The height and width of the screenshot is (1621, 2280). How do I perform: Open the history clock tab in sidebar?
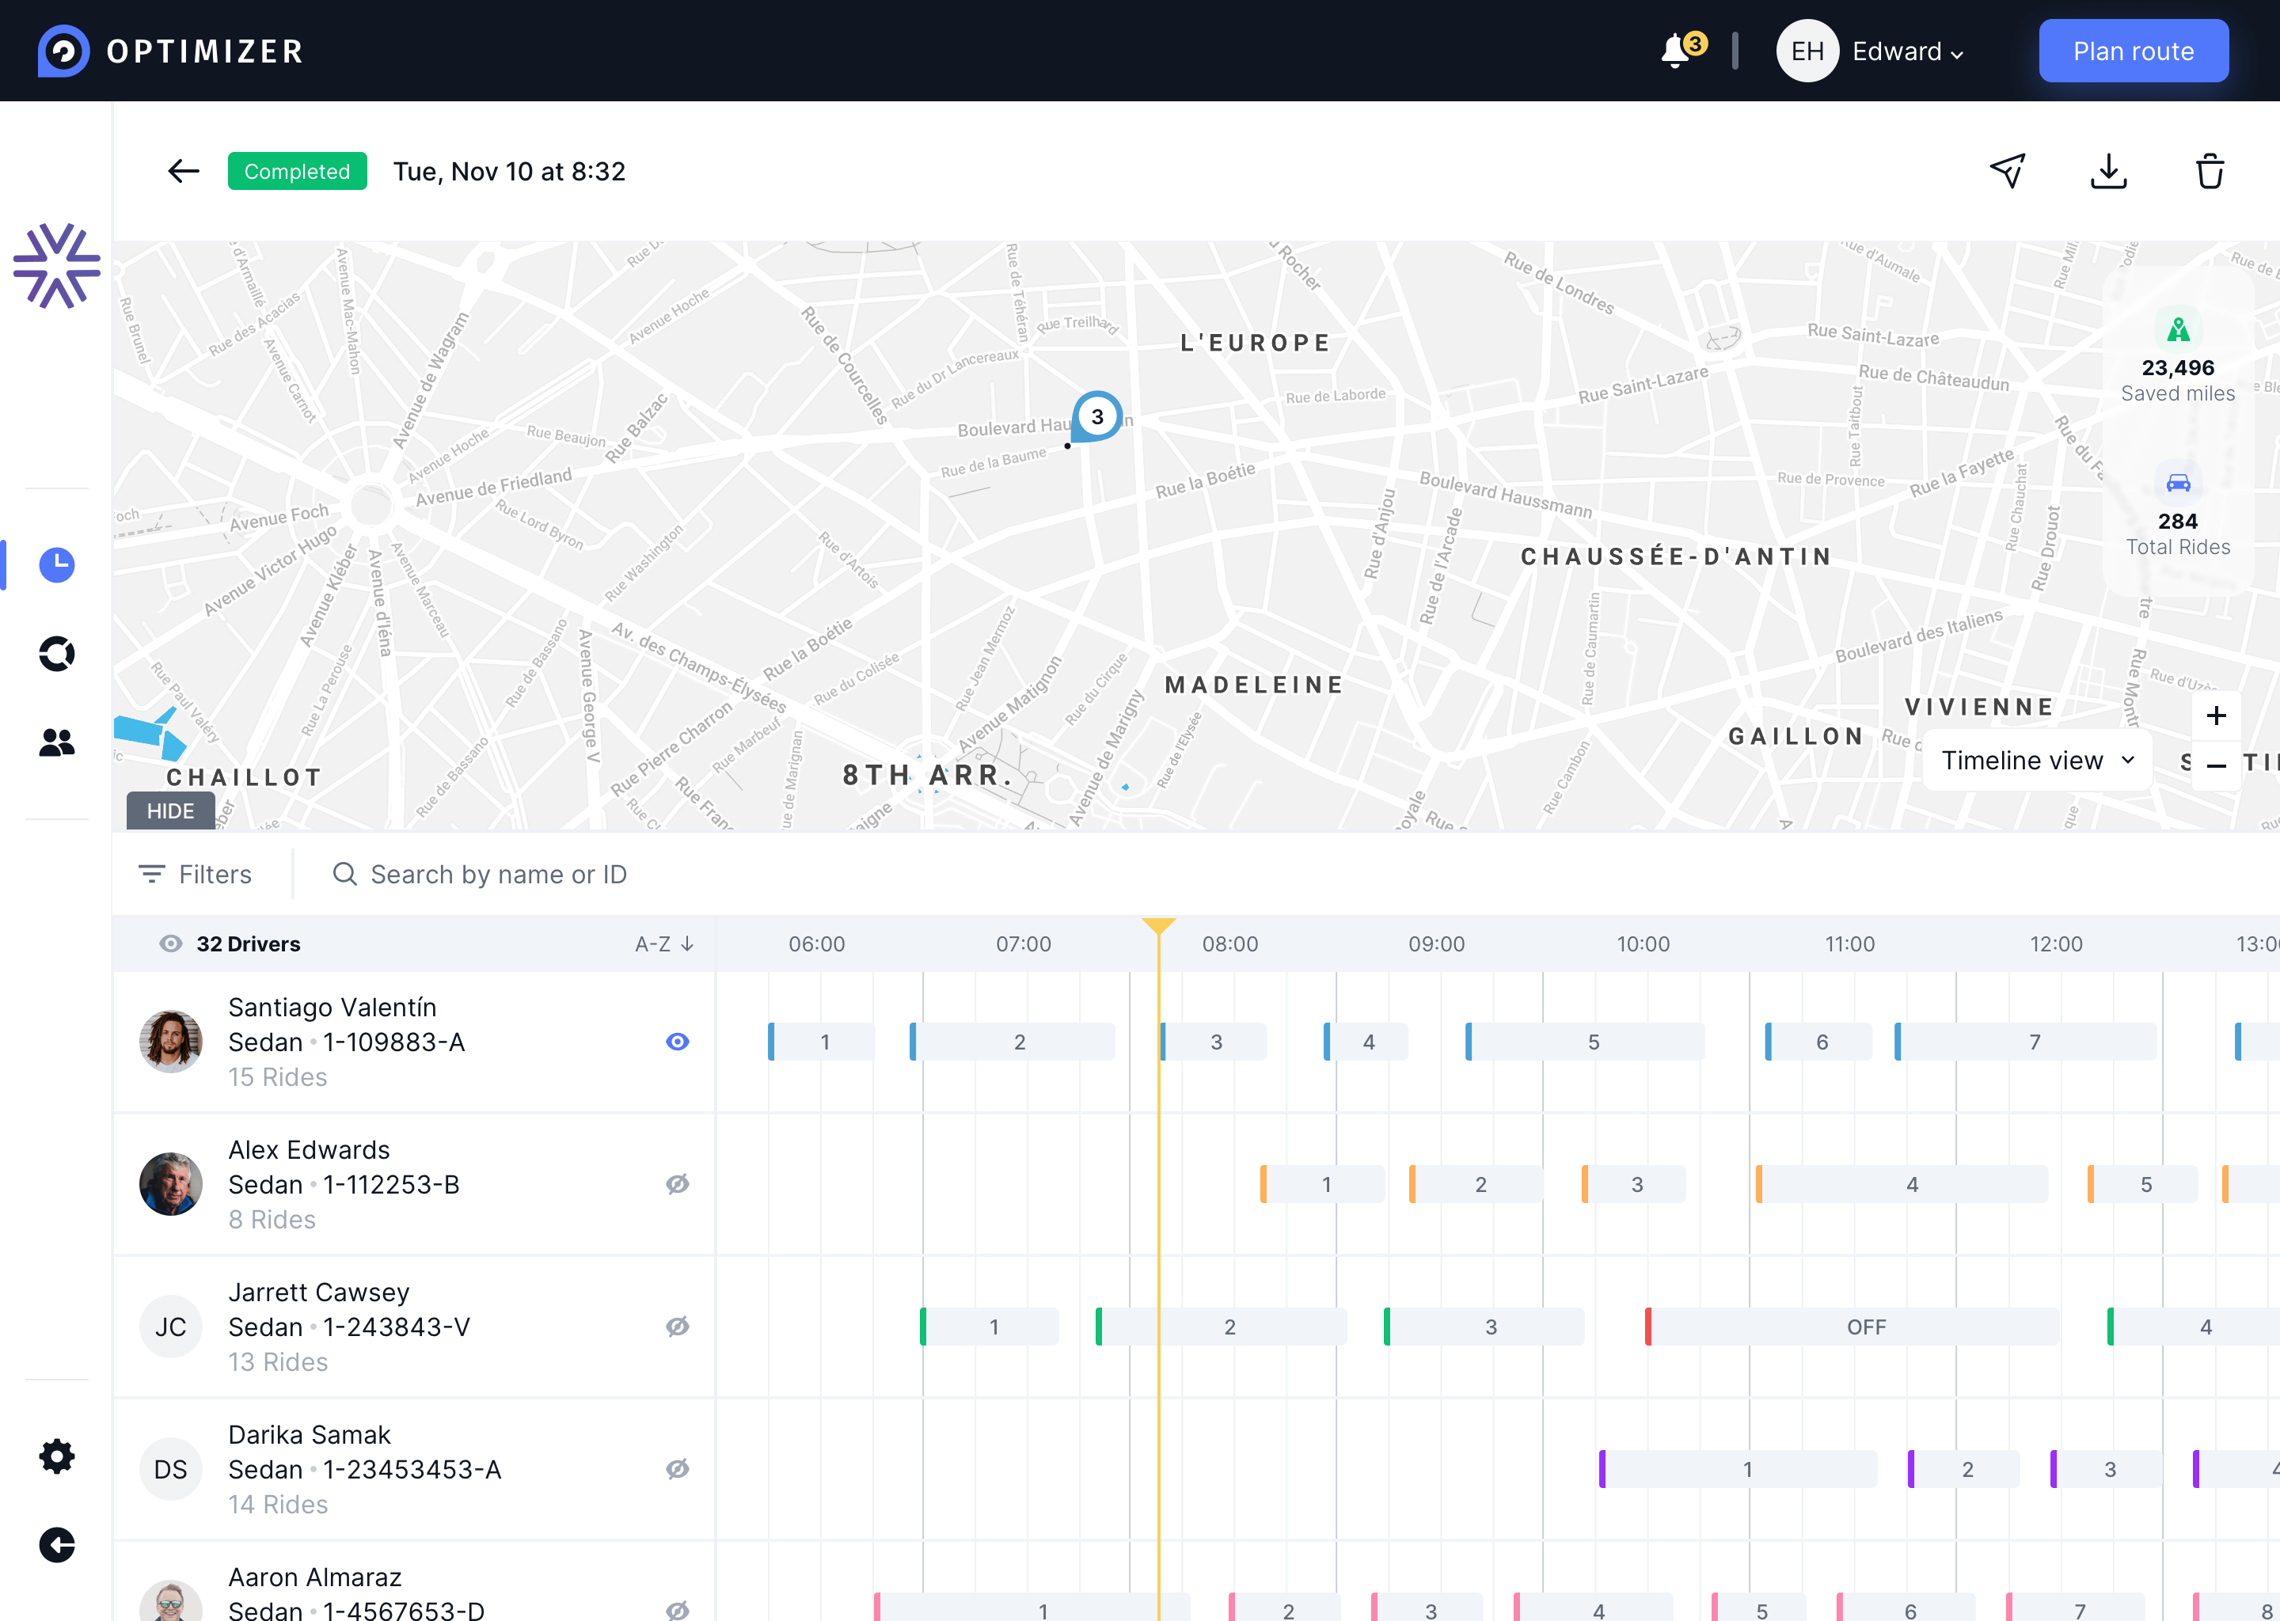point(57,565)
